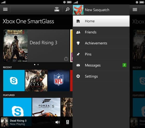Tap the console connection icon

click(x=57, y=9)
